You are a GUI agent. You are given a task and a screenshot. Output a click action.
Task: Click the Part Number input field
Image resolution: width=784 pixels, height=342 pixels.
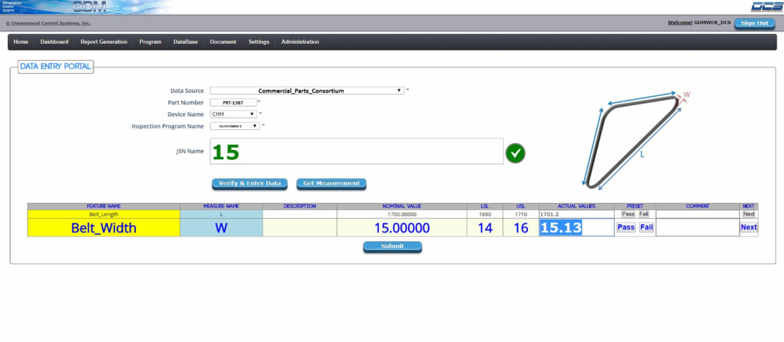[233, 102]
